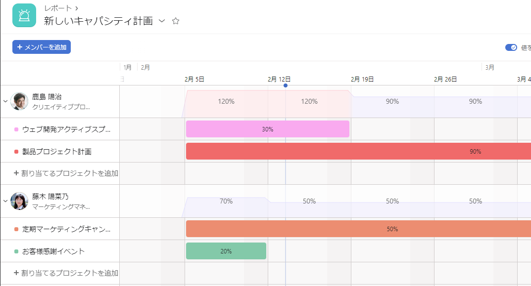Image resolution: width=531 pixels, height=286 pixels.
Task: Select the green 20% お客様感謝イベント bar
Action: click(226, 251)
